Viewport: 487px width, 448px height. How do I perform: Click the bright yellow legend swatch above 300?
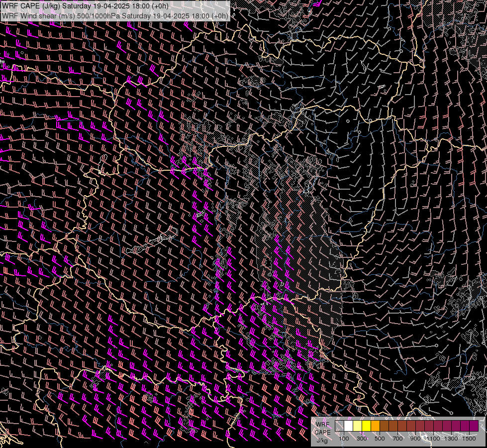point(367,426)
